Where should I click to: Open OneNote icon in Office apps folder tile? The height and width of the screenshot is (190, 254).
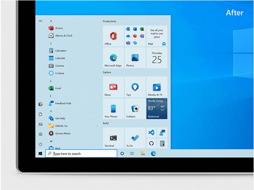(x=142, y=36)
